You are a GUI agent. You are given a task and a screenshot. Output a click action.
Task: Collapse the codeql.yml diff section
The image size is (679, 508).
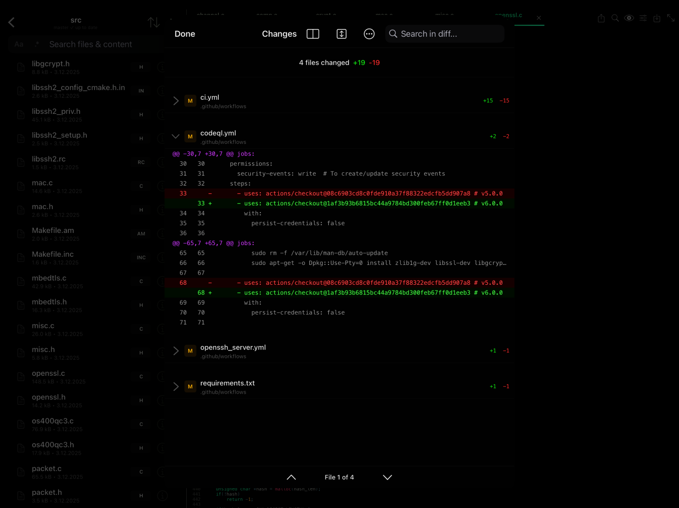coord(176,136)
